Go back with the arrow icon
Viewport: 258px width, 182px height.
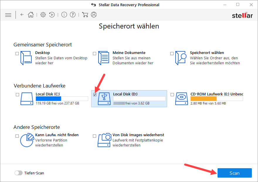pos(22,15)
